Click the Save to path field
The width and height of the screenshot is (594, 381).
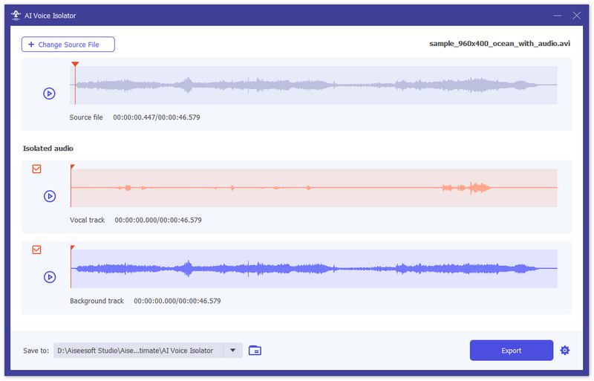(x=139, y=351)
